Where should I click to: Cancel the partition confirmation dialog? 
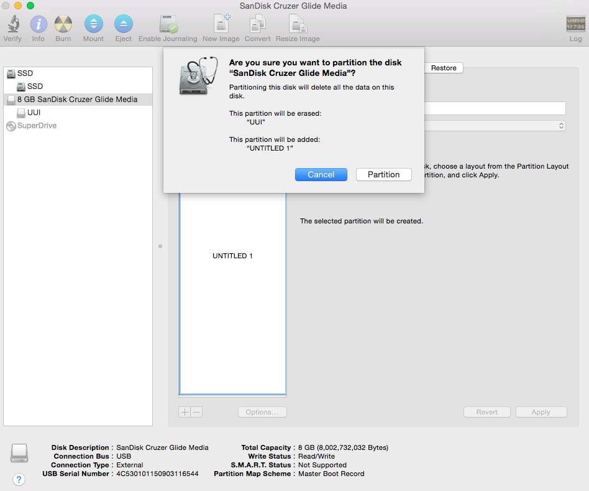coord(321,175)
